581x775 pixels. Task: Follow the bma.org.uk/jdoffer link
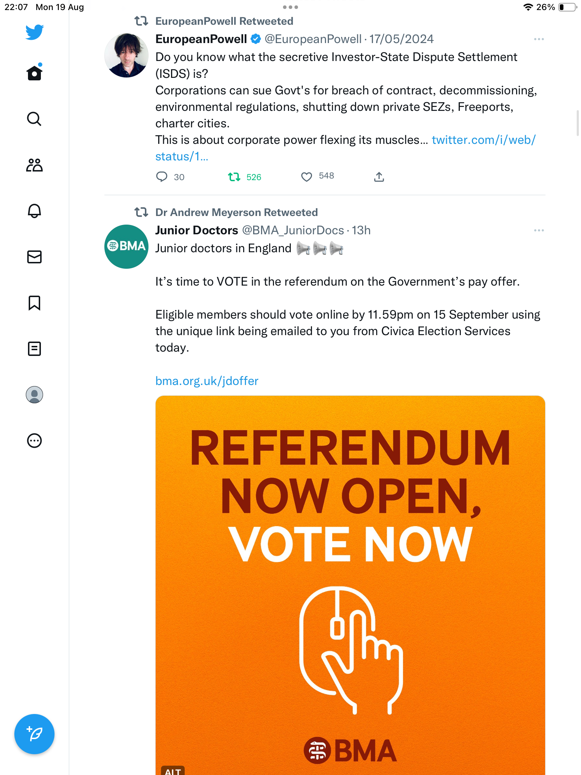[207, 381]
